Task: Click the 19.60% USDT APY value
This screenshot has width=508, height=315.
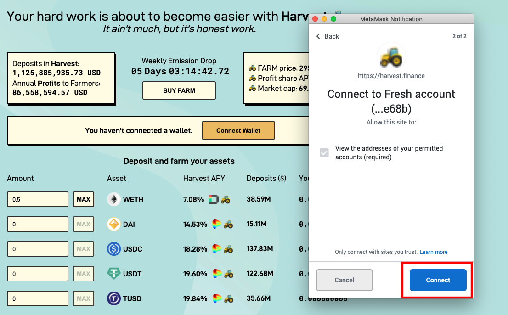Action: point(195,274)
